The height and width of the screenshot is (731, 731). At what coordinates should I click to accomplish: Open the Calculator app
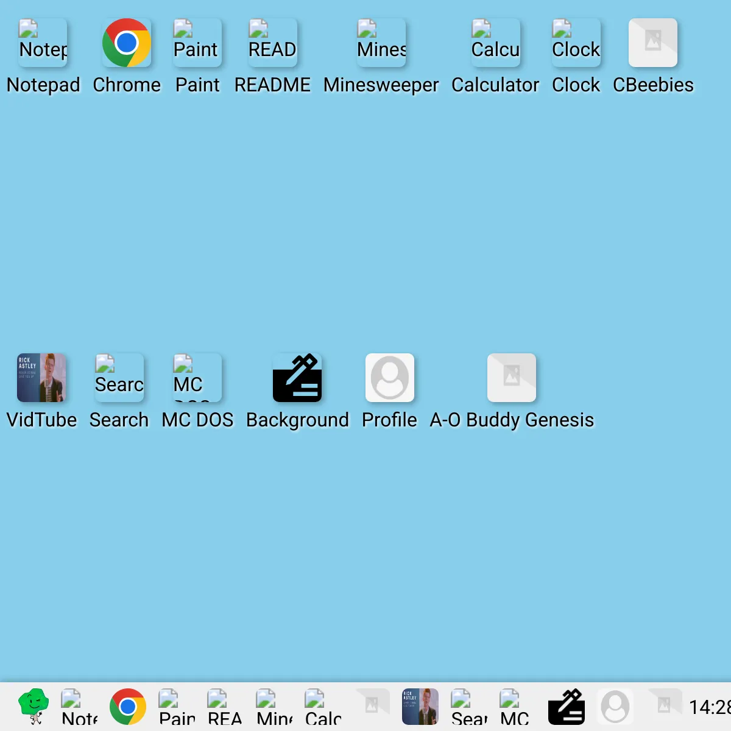495,42
